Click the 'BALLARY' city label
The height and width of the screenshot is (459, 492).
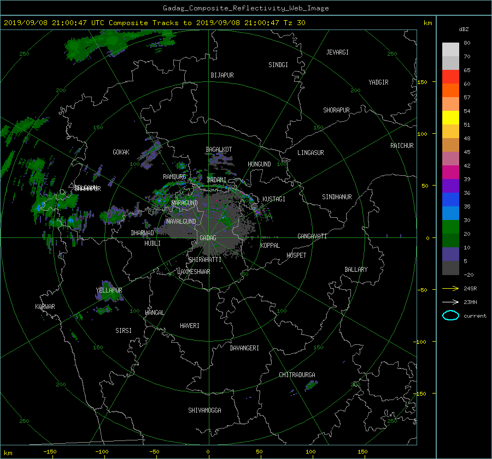[x=356, y=270]
